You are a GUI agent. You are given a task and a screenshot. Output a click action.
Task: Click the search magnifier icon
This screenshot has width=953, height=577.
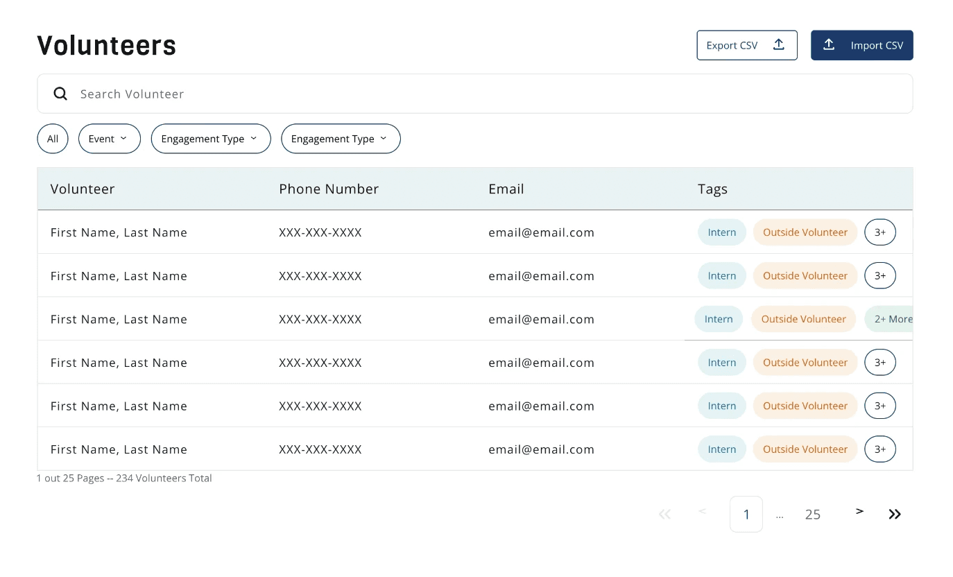(x=60, y=94)
